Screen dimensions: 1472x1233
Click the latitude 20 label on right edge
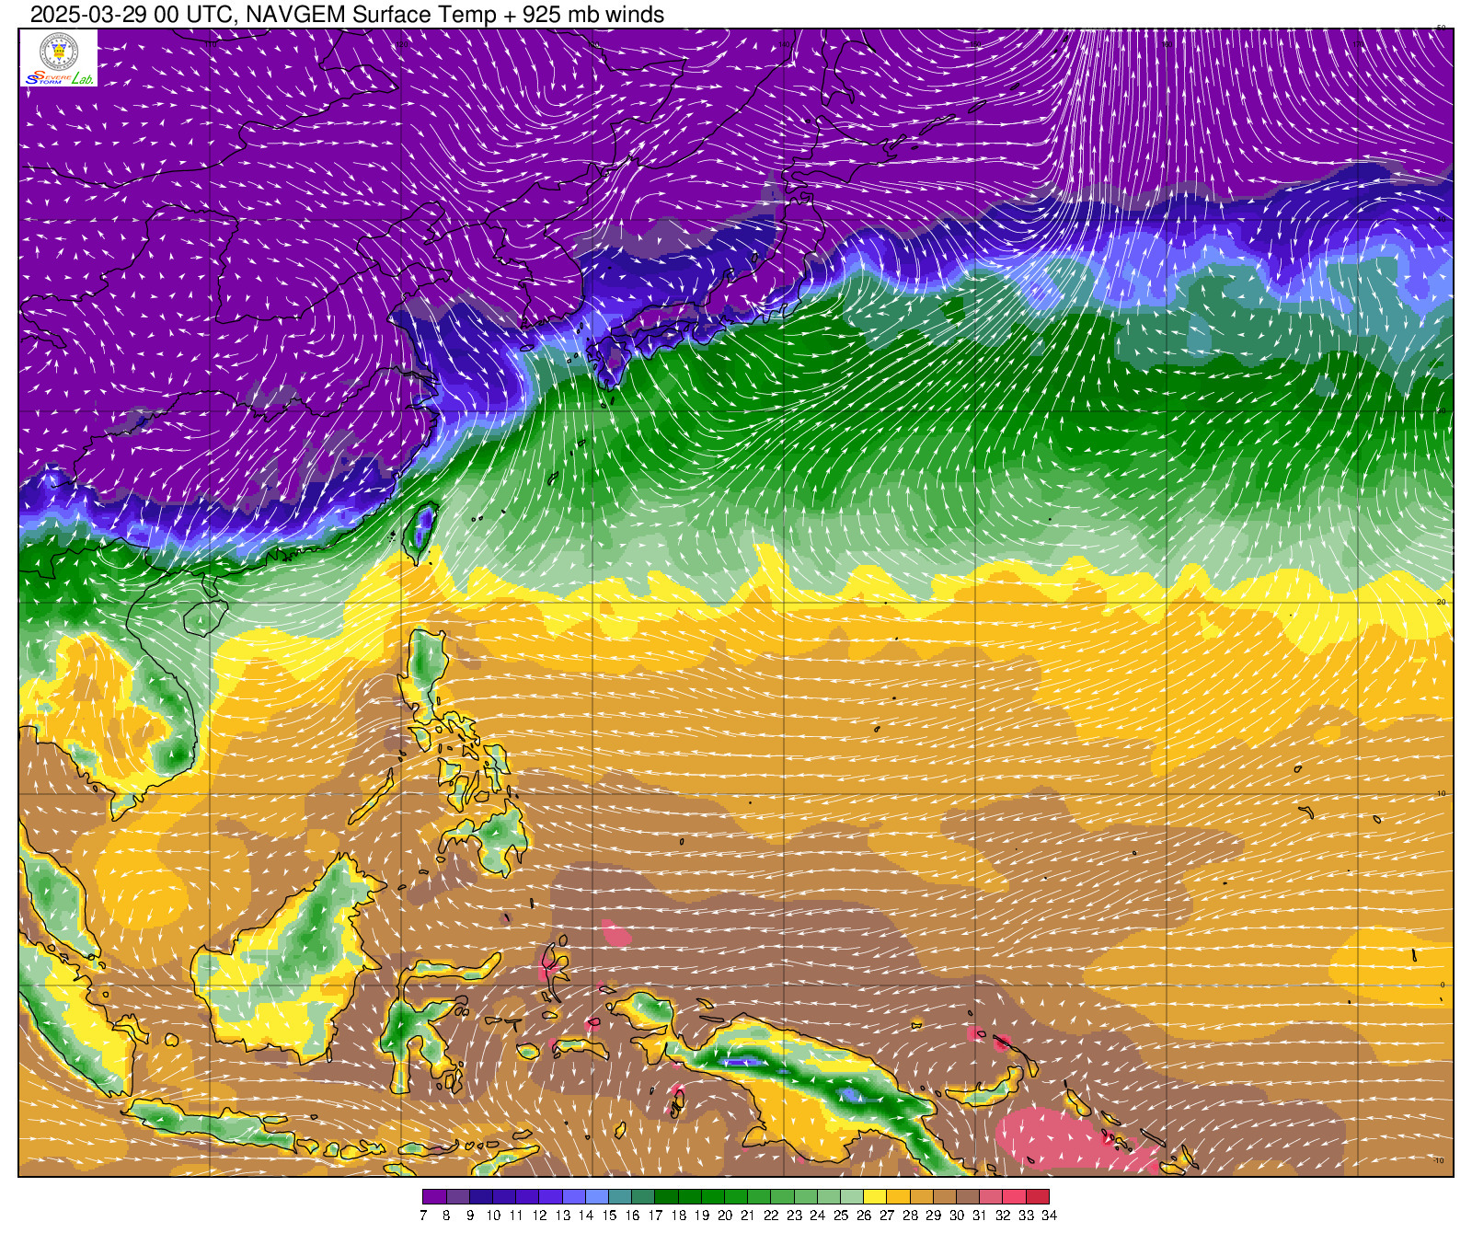(1442, 602)
